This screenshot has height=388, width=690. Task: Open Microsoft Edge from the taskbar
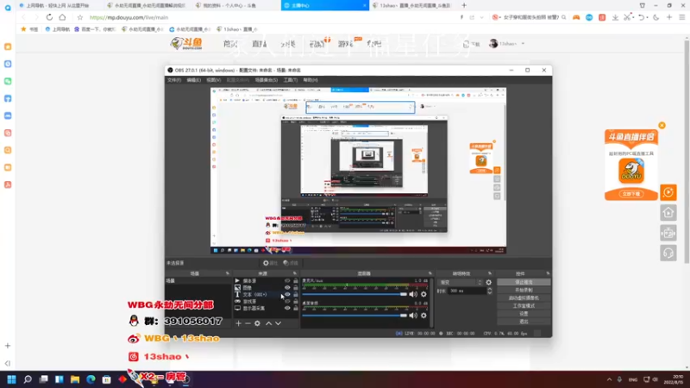[x=91, y=379]
